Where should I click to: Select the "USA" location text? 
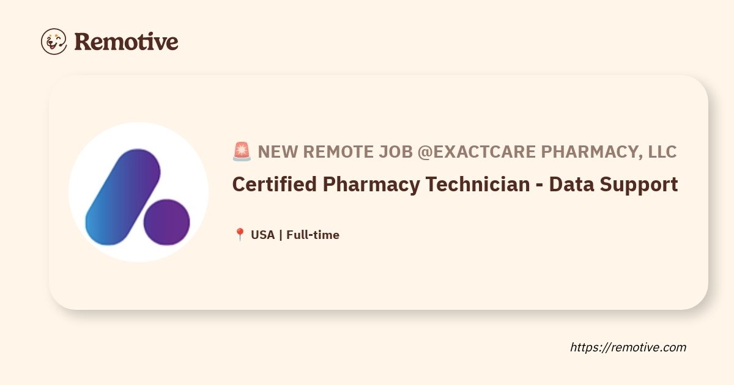click(262, 235)
